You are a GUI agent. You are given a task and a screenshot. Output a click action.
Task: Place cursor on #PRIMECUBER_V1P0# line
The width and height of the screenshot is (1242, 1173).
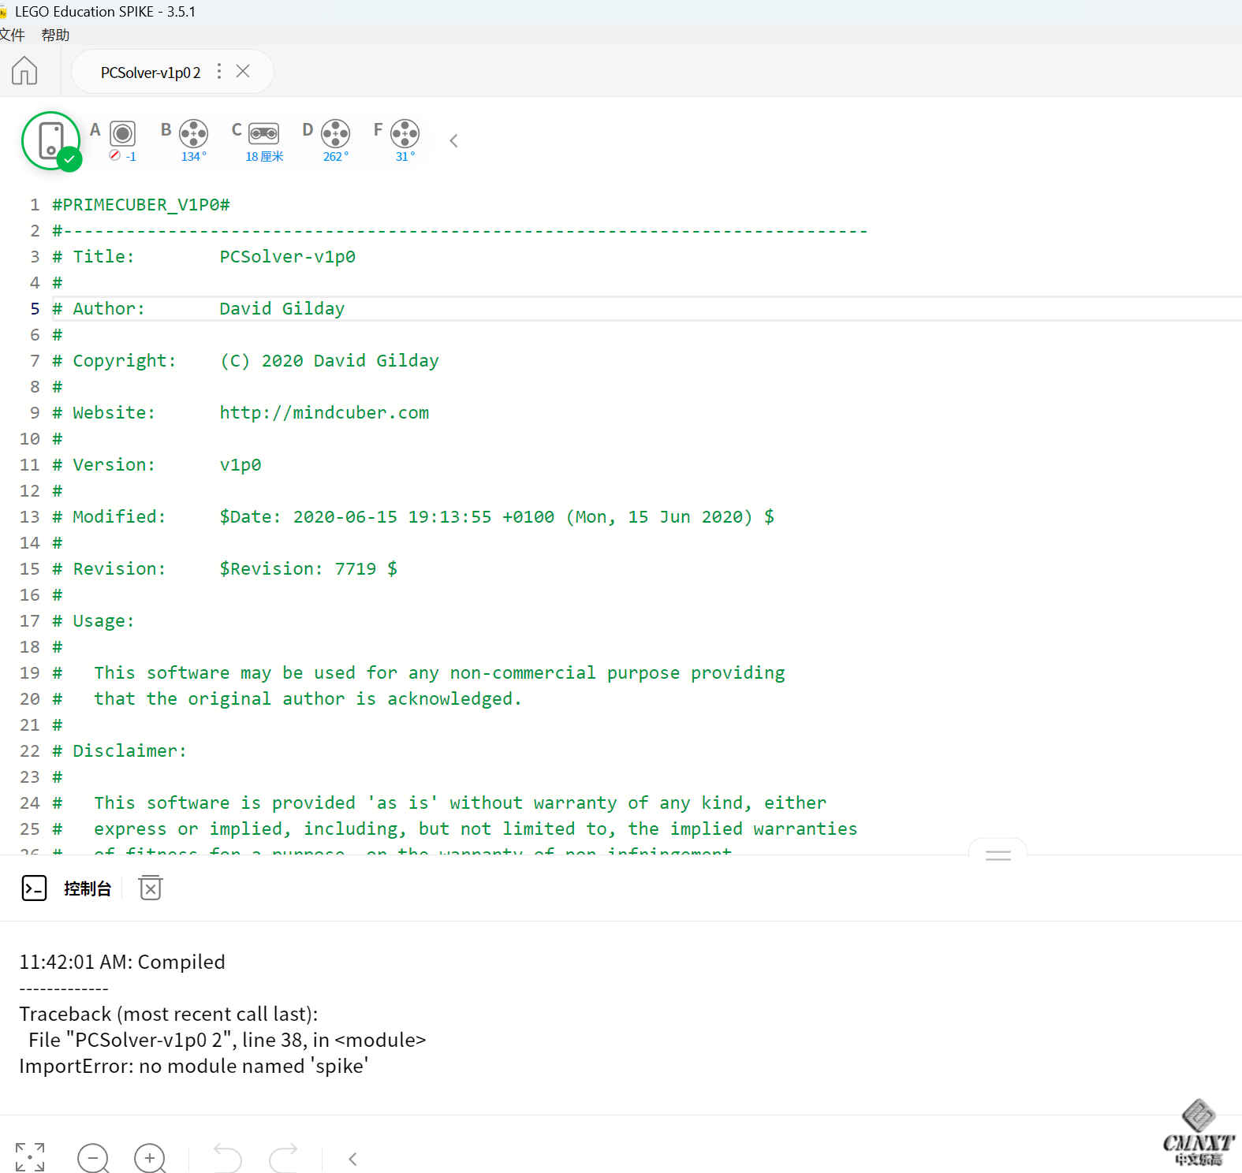click(x=141, y=205)
